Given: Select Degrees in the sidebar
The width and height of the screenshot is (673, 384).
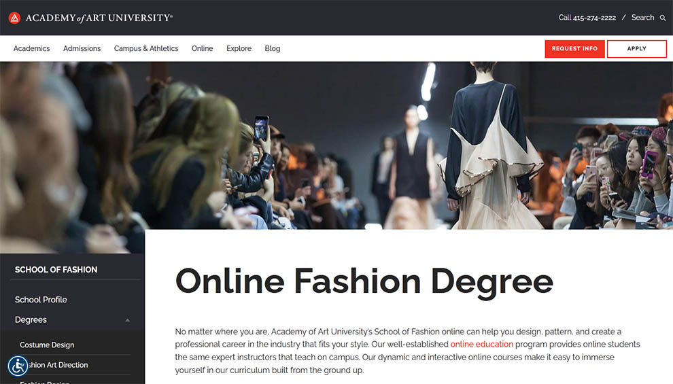Looking at the screenshot, I should (31, 319).
